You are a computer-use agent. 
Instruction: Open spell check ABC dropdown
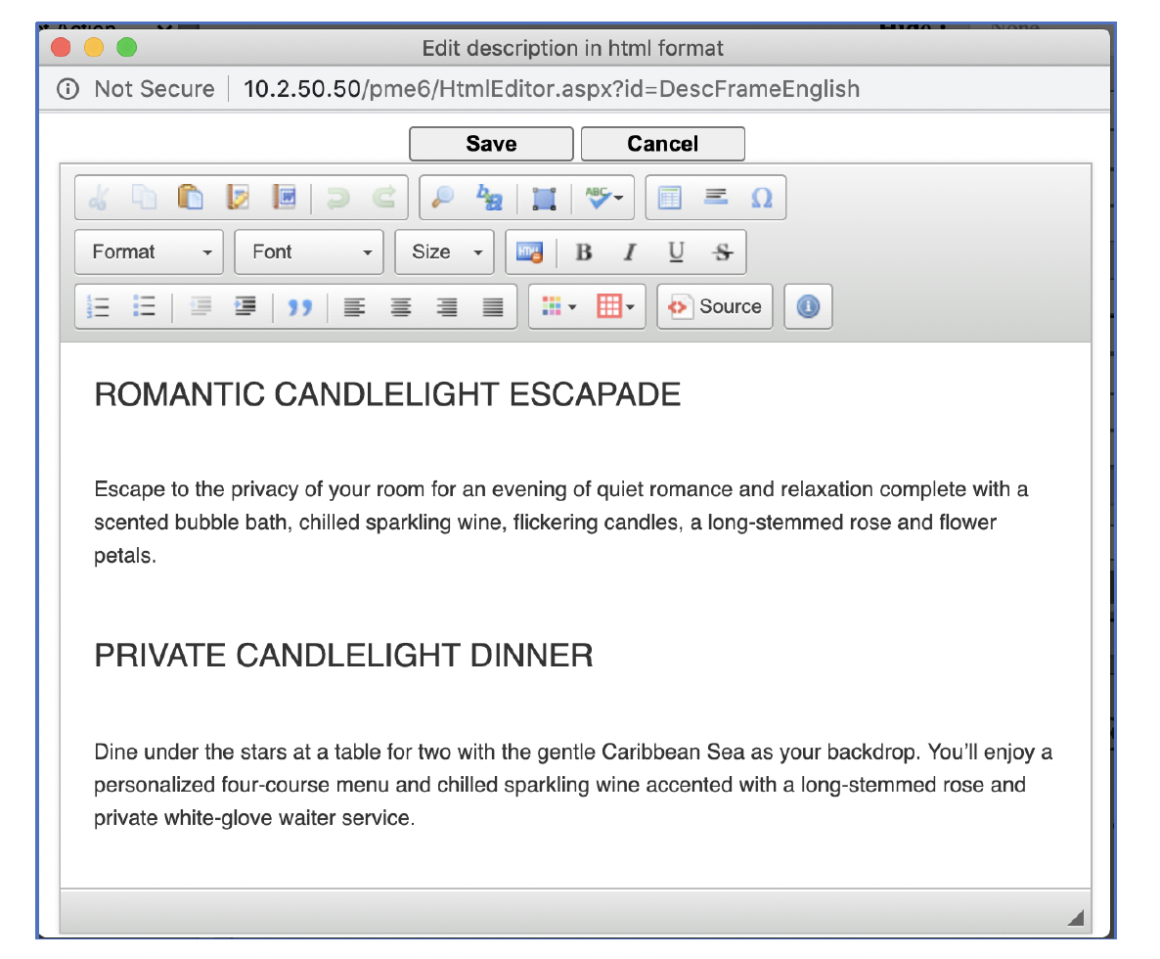(604, 198)
